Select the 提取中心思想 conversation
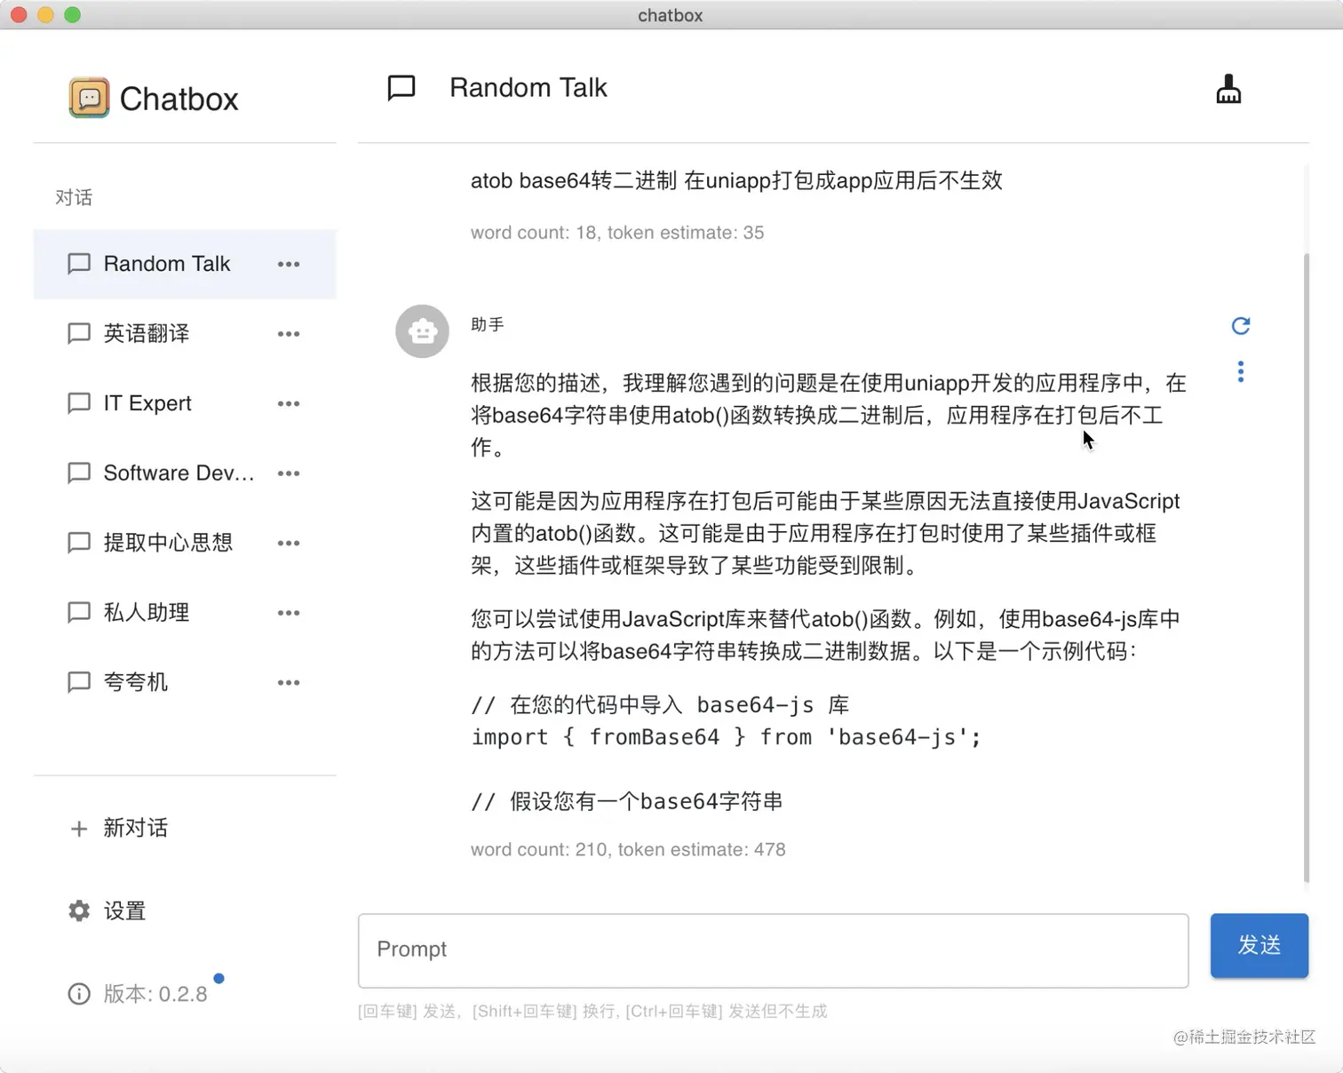This screenshot has width=1343, height=1073. point(185,543)
